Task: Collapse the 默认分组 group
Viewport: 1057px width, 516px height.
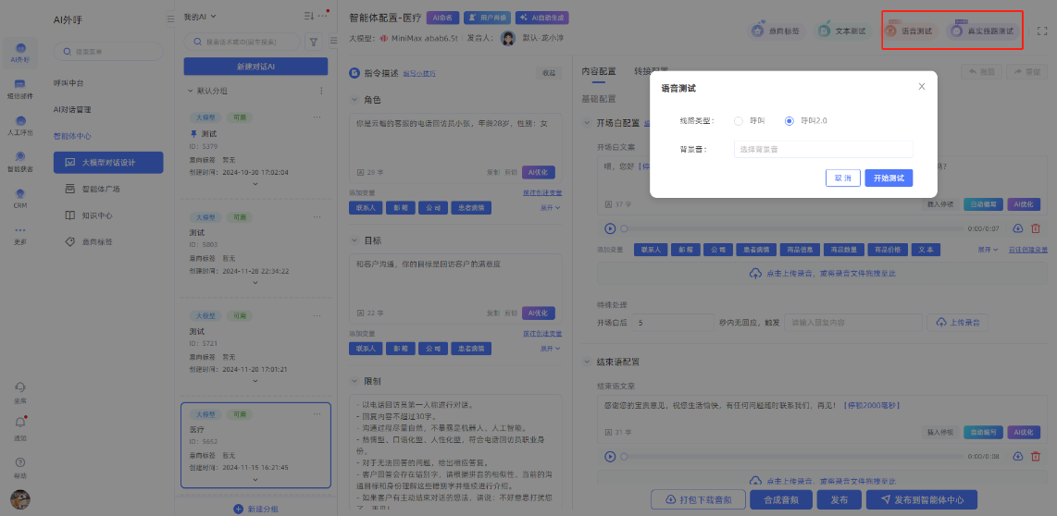Action: click(191, 91)
